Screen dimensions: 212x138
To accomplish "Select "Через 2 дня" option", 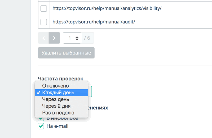I will point(56,106).
